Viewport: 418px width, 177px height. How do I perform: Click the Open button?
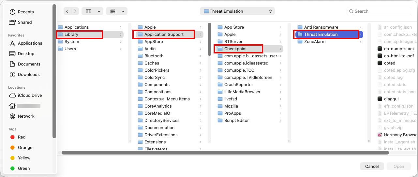tap(399, 166)
